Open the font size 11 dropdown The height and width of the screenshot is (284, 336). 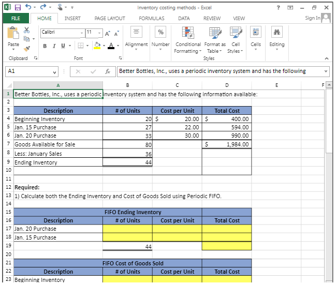[99, 33]
